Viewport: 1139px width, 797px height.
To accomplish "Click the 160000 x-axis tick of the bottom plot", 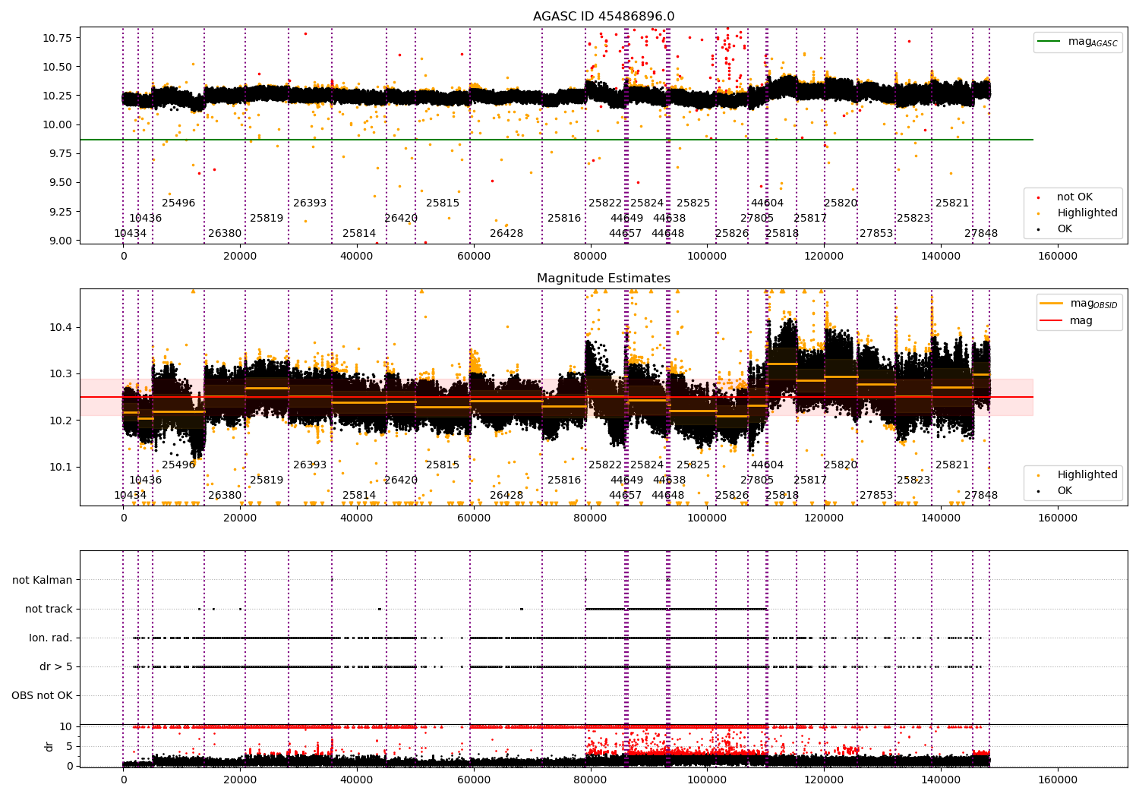I will (x=1058, y=780).
